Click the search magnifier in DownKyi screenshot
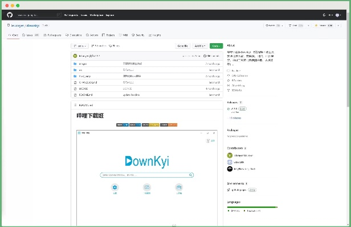Image resolution: width=351 pixels, height=227 pixels. click(x=191, y=175)
